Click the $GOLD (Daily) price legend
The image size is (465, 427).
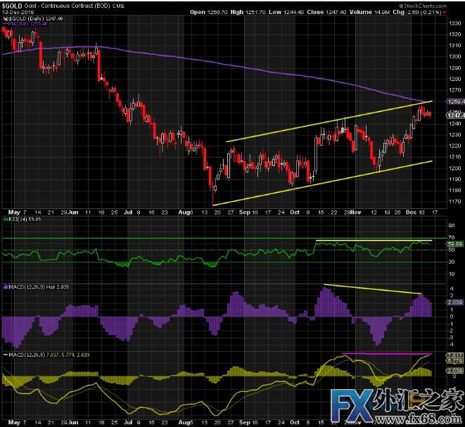[27, 18]
